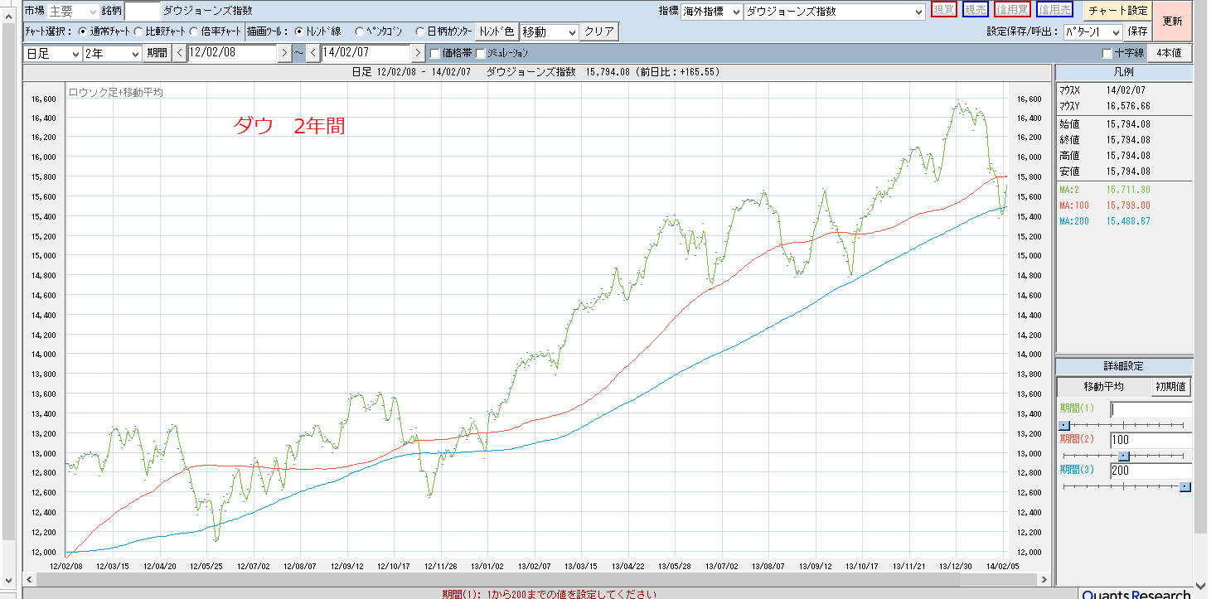Open the ダウジョーンズ指数 index dropdown
This screenshot has height=599, width=1216.
pos(835,11)
